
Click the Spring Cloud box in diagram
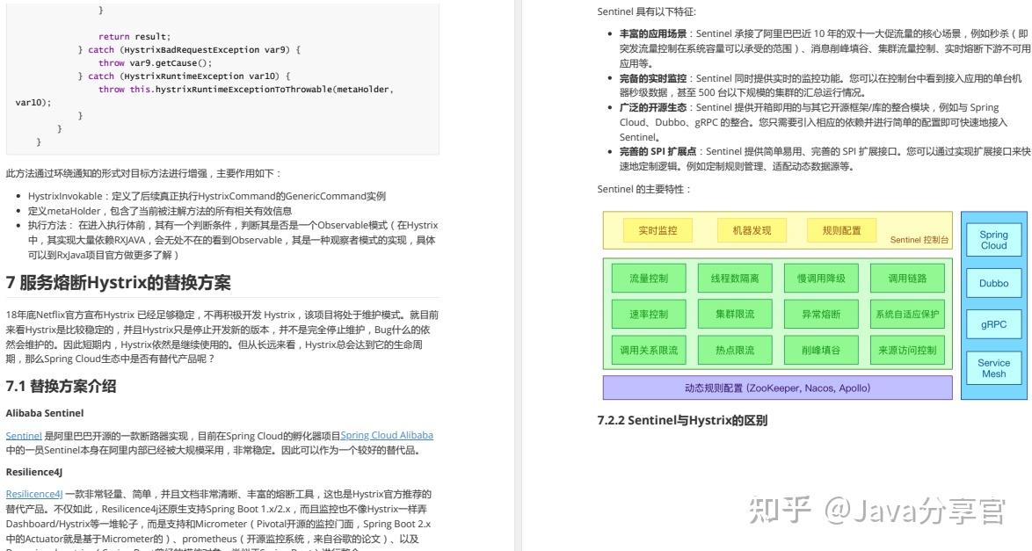pos(993,240)
